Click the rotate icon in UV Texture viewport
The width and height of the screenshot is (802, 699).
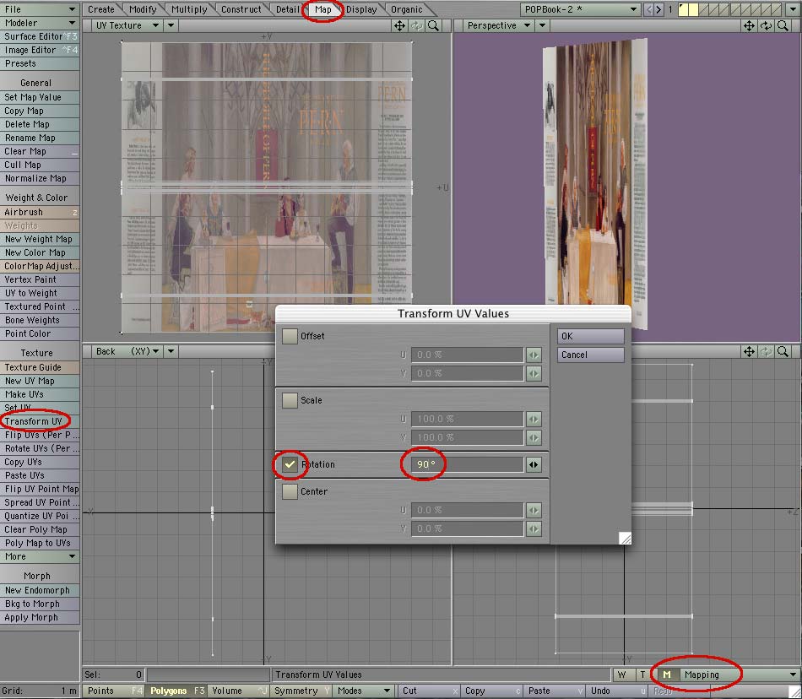pyautogui.click(x=416, y=25)
